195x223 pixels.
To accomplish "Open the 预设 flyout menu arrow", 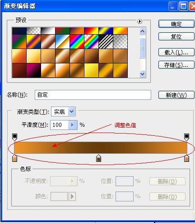I will [x=139, y=22].
